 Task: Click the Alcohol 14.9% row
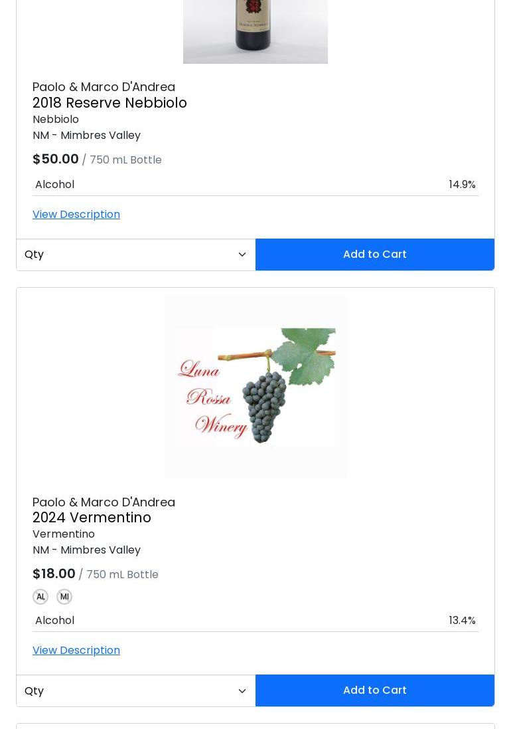pyautogui.click(x=256, y=185)
